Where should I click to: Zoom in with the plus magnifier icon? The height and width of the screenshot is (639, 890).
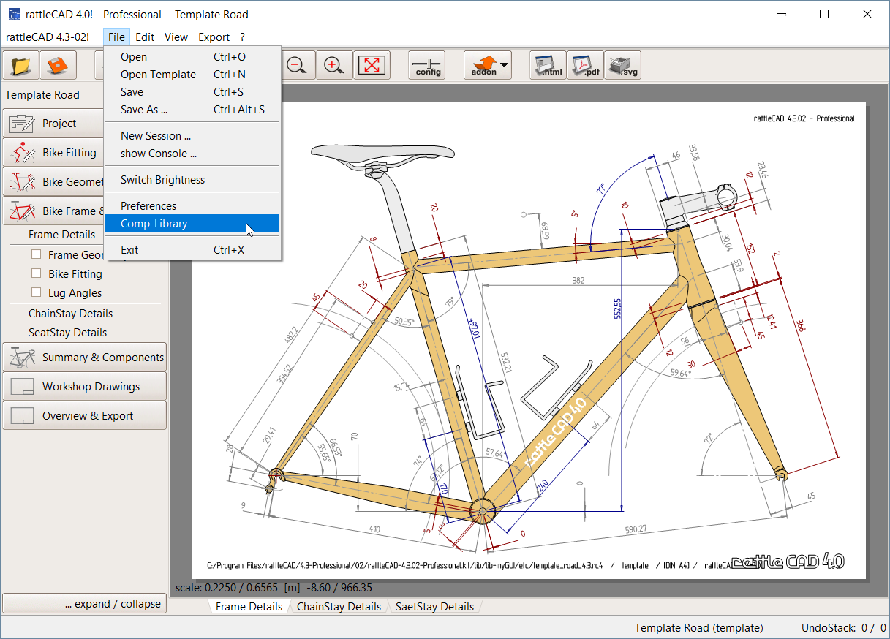[334, 65]
